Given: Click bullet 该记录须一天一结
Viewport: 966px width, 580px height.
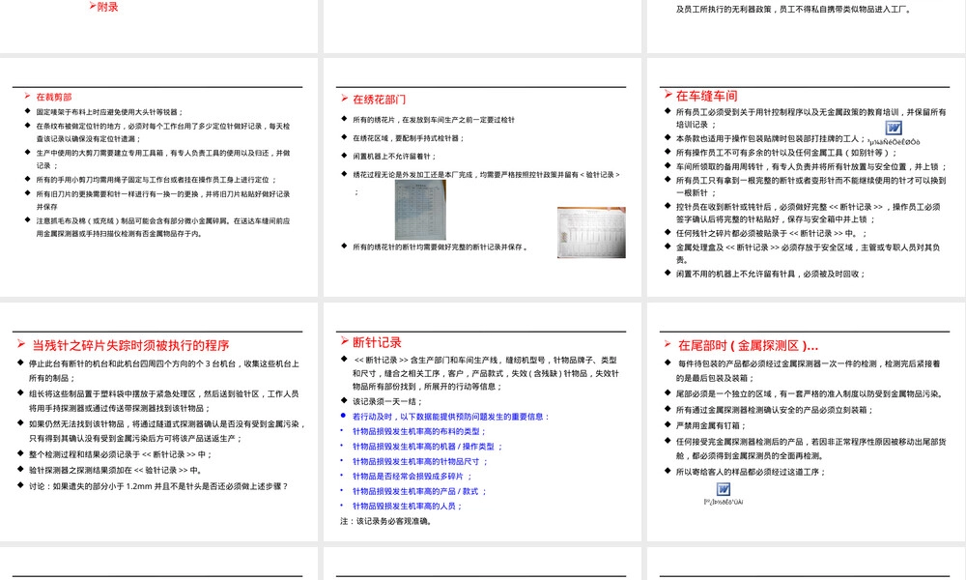Looking at the screenshot, I should tap(387, 402).
